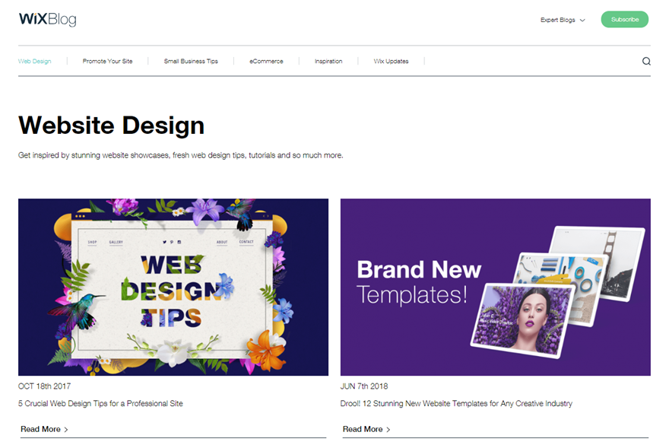
Task: Open the eCommerce category
Action: click(266, 61)
